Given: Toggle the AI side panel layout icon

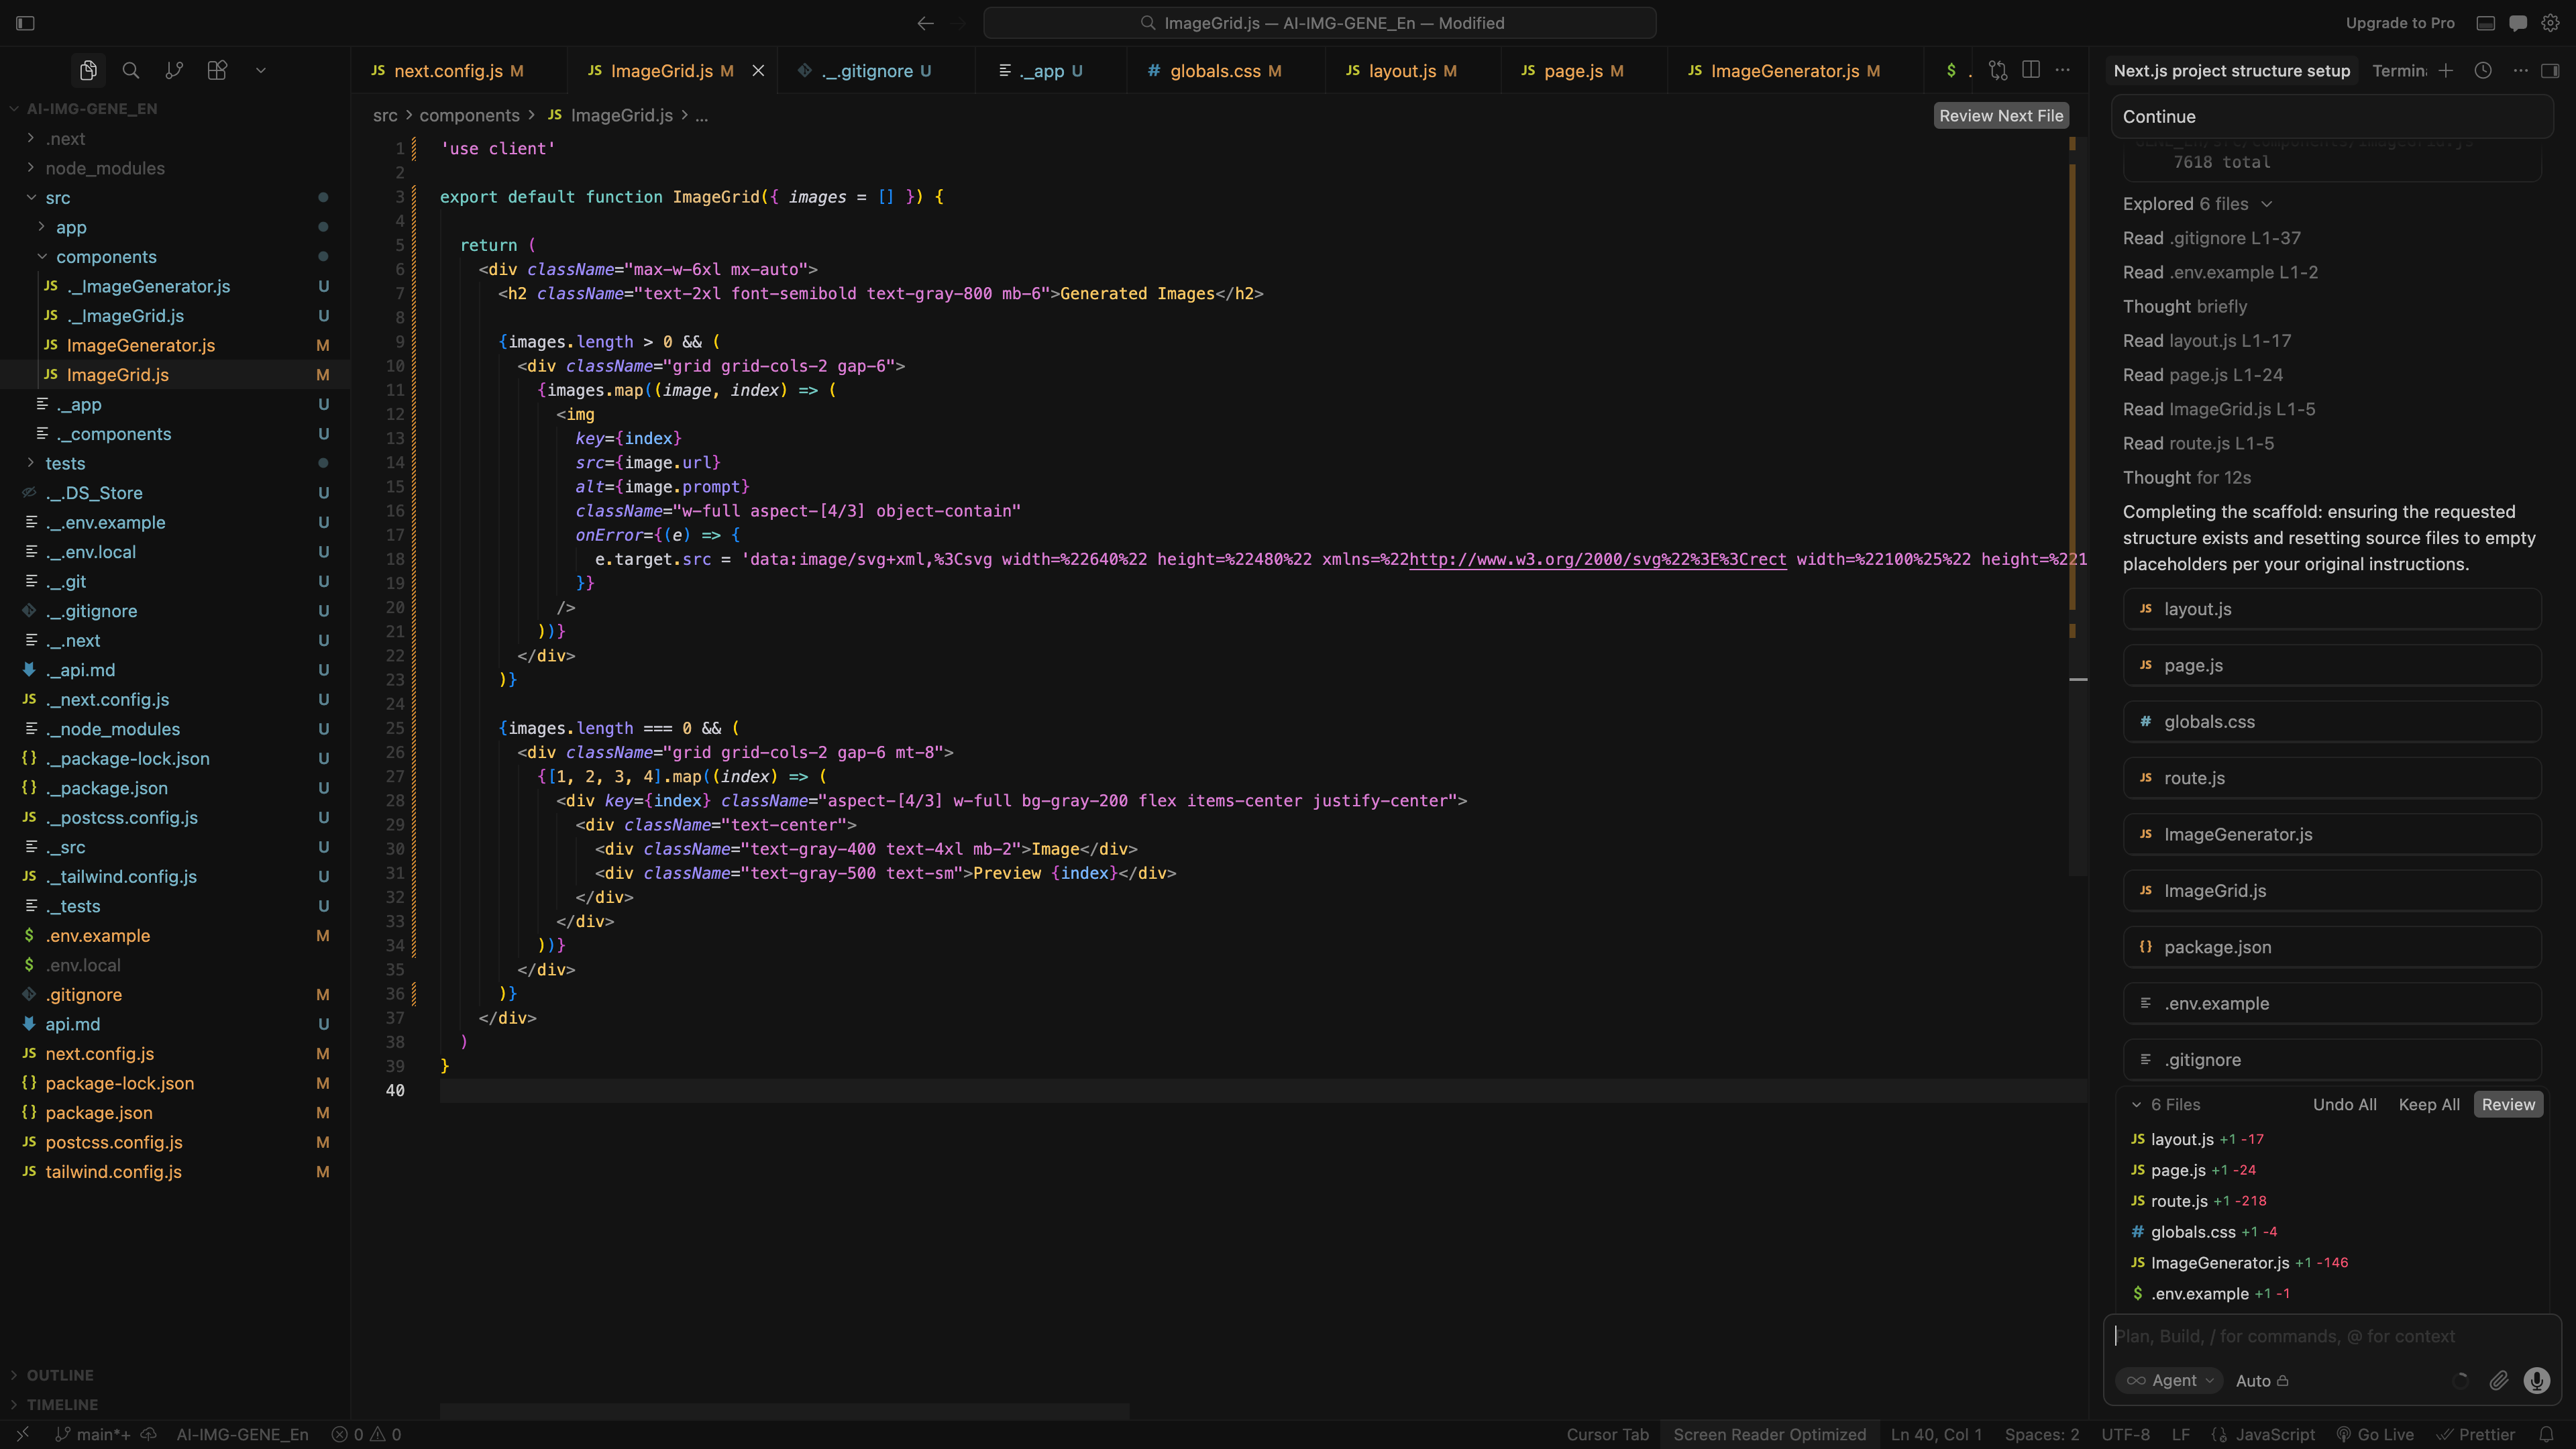Looking at the screenshot, I should (x=2550, y=70).
